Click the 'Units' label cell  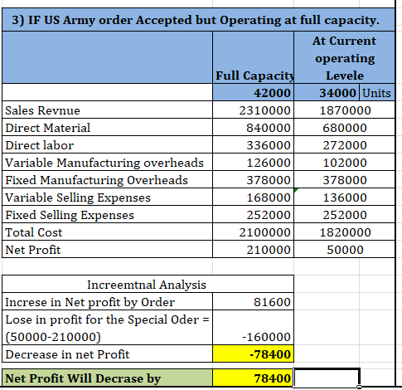[x=377, y=92]
